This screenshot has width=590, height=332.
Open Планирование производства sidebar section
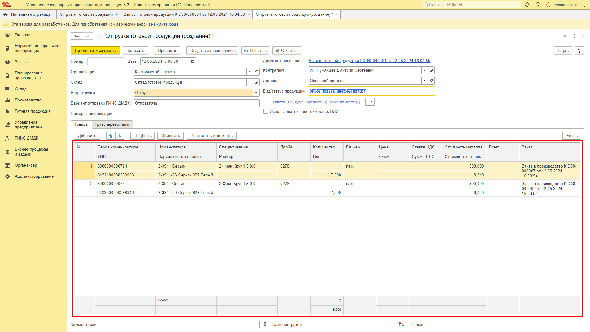pyautogui.click(x=29, y=76)
